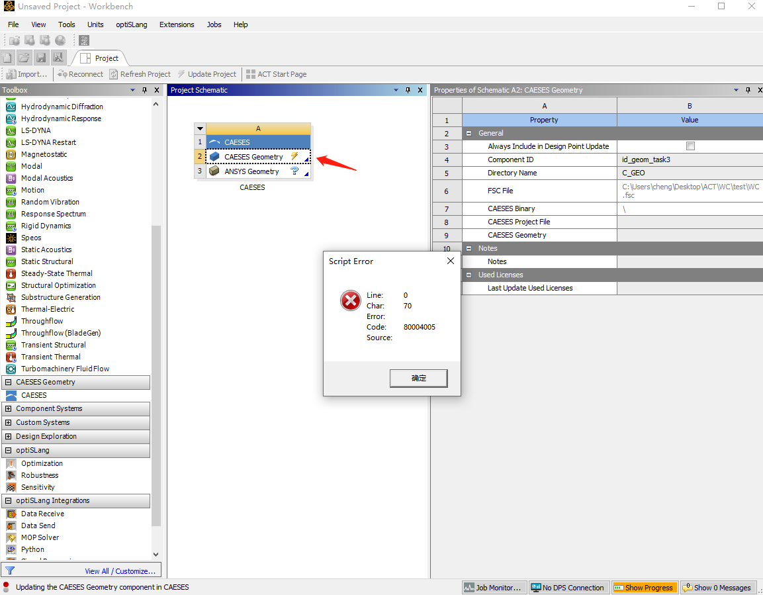This screenshot has width=763, height=595.
Task: Choose Magnetostatic from the Toolbox
Action: coord(44,154)
